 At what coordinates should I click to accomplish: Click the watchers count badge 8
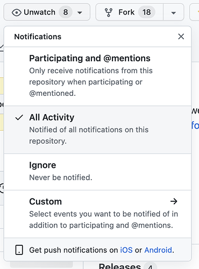tap(66, 12)
